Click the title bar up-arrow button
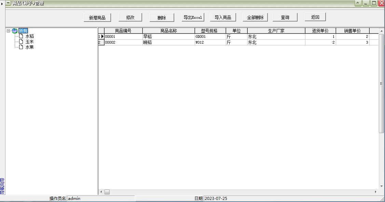The height and width of the screenshot is (202, 385). [358, 3]
